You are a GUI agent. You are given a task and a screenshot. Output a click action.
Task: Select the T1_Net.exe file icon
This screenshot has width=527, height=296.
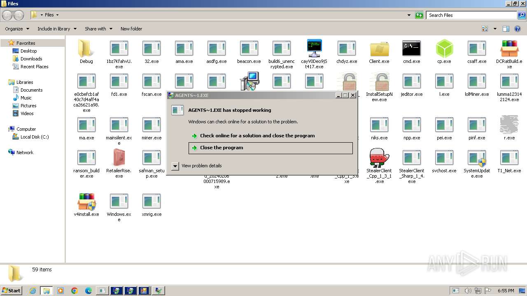[509, 158]
